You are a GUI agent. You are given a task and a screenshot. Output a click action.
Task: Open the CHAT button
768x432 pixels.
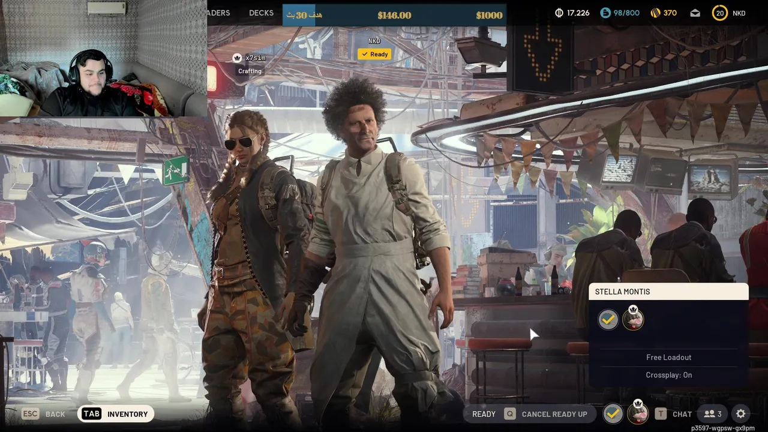click(682, 414)
